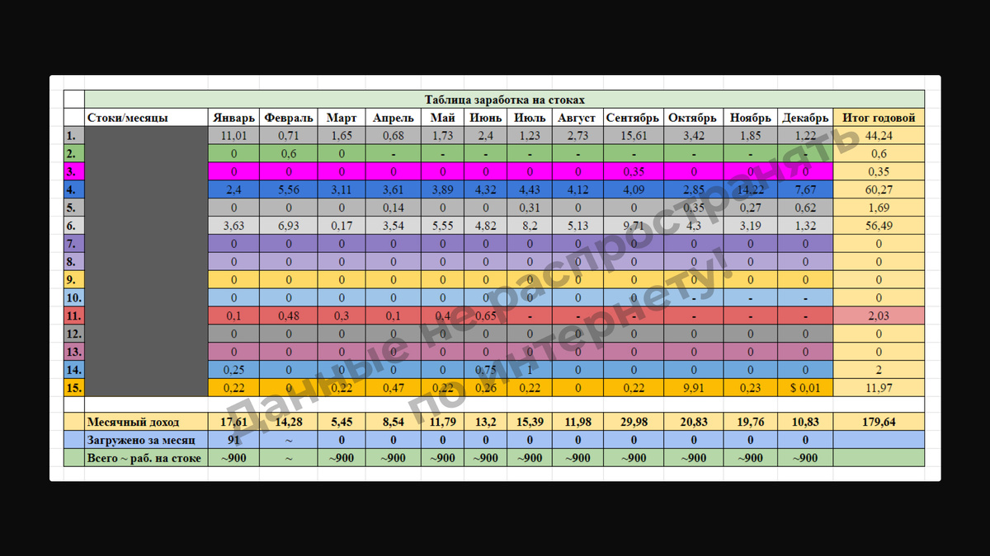Screen dimensions: 990x556
Task: Select the grand total cell 179,64
Action: (879, 422)
